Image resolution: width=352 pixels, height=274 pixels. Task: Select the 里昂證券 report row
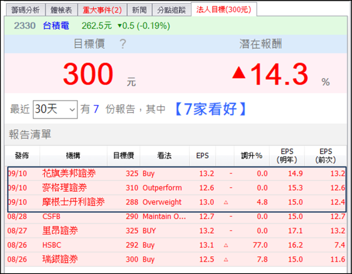176,231
